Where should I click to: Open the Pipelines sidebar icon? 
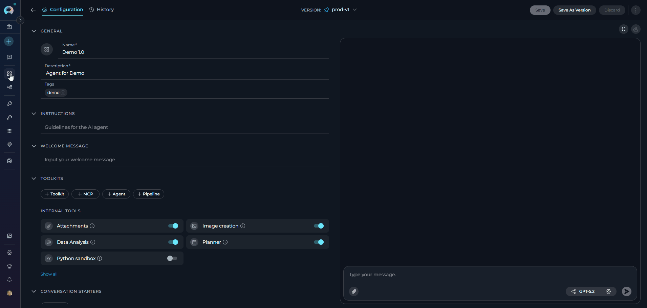(9, 87)
